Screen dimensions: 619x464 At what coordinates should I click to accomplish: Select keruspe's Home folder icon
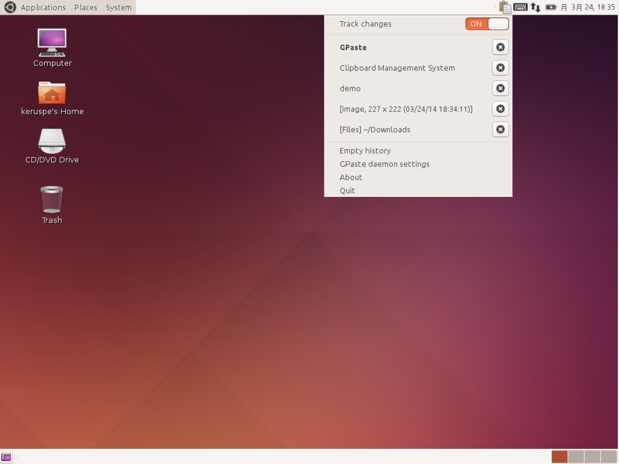pyautogui.click(x=52, y=98)
